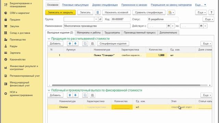Open CRM и маркетинг section icon

coord(5,13)
